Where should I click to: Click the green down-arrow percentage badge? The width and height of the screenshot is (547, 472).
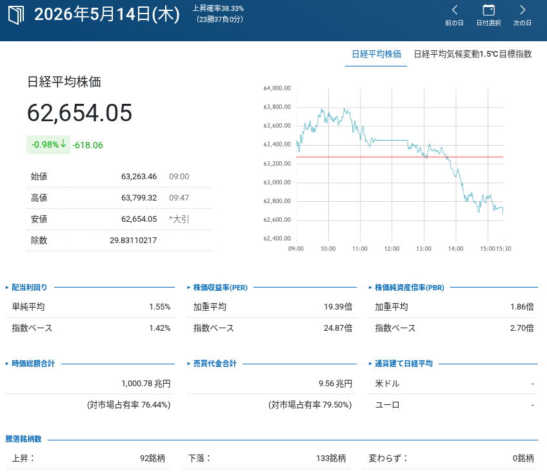coord(48,144)
